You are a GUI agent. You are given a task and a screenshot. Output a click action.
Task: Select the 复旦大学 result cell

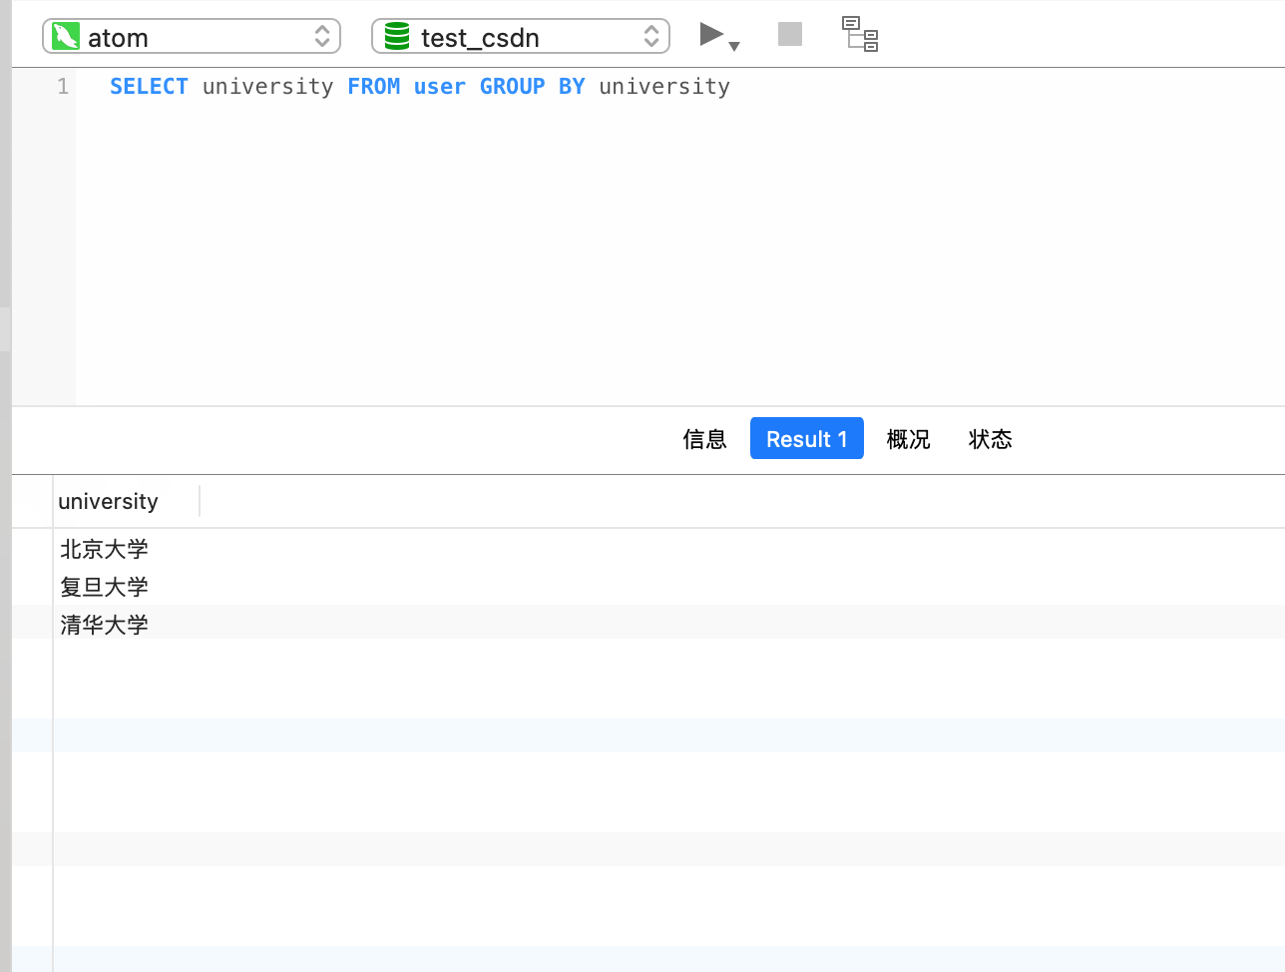104,587
